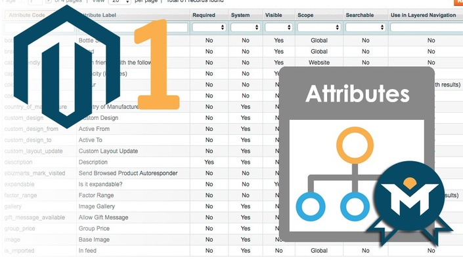Image resolution: width=463 pixels, height=260 pixels.
Task: Select the 'factor_range' attribute code
Action: pos(20,195)
